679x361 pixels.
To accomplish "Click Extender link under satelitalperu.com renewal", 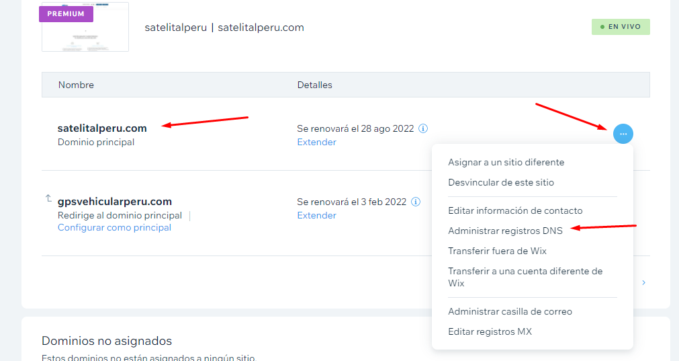I will [316, 142].
